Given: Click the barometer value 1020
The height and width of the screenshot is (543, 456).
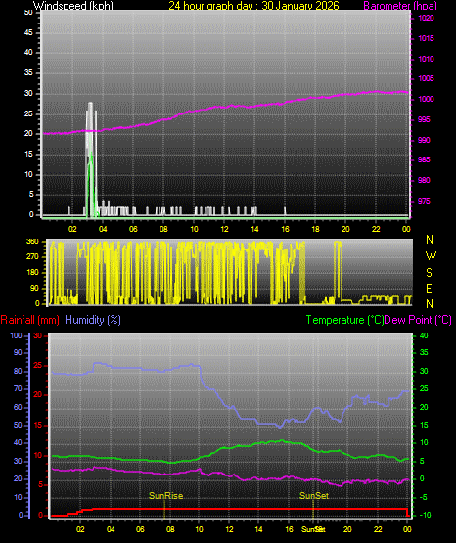Looking at the screenshot, I should click(426, 18).
